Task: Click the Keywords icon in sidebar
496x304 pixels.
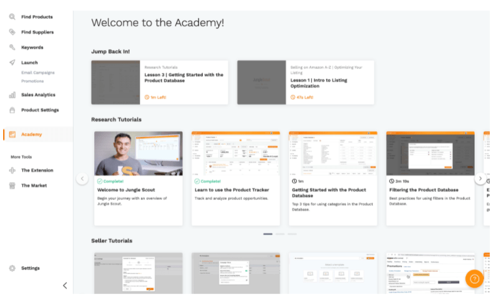Action: (x=12, y=47)
